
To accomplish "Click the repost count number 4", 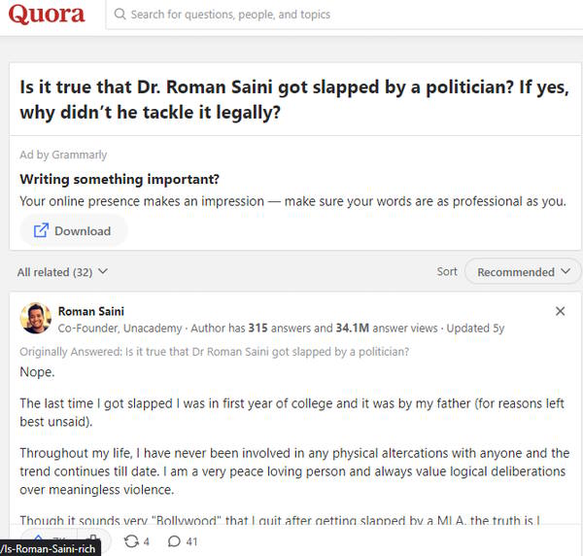I will [147, 540].
